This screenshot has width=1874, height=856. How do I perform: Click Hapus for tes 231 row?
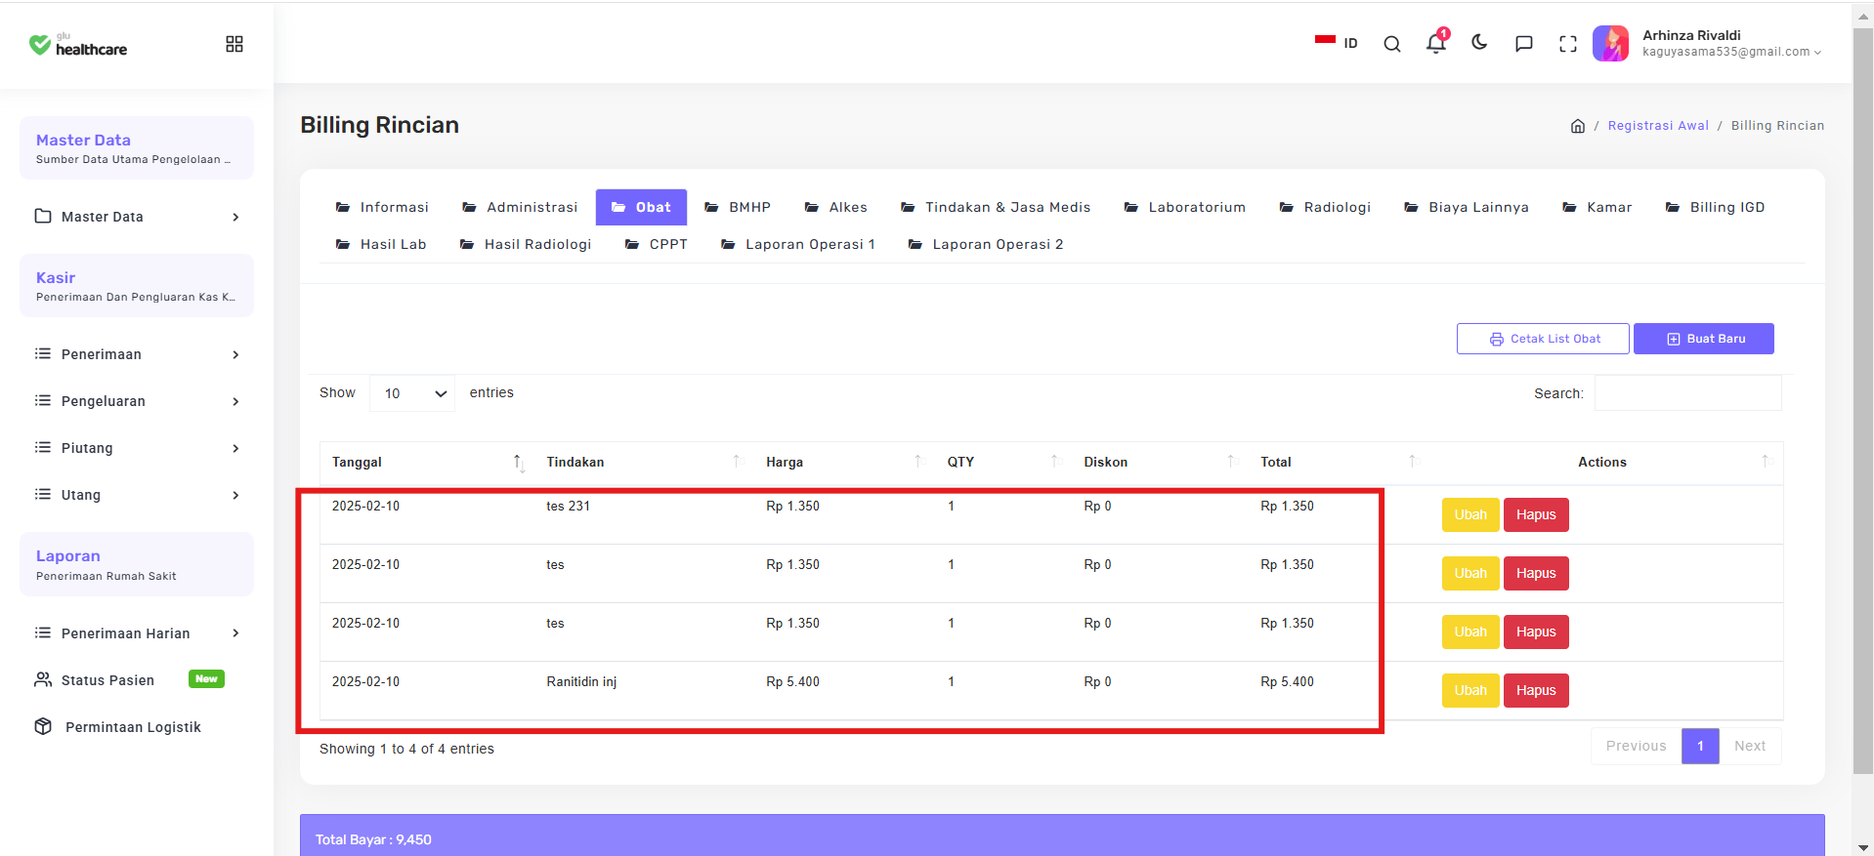tap(1536, 515)
